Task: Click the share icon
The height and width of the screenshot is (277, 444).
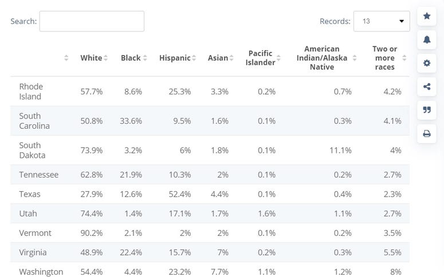Action: coord(427,87)
